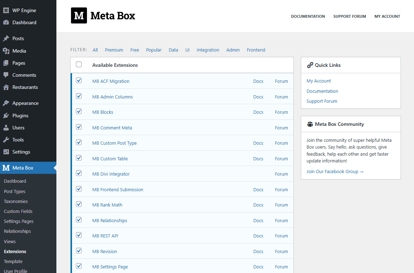This screenshot has width=414, height=273.
Task: Click the Comments bubble icon
Action: pos(6,75)
